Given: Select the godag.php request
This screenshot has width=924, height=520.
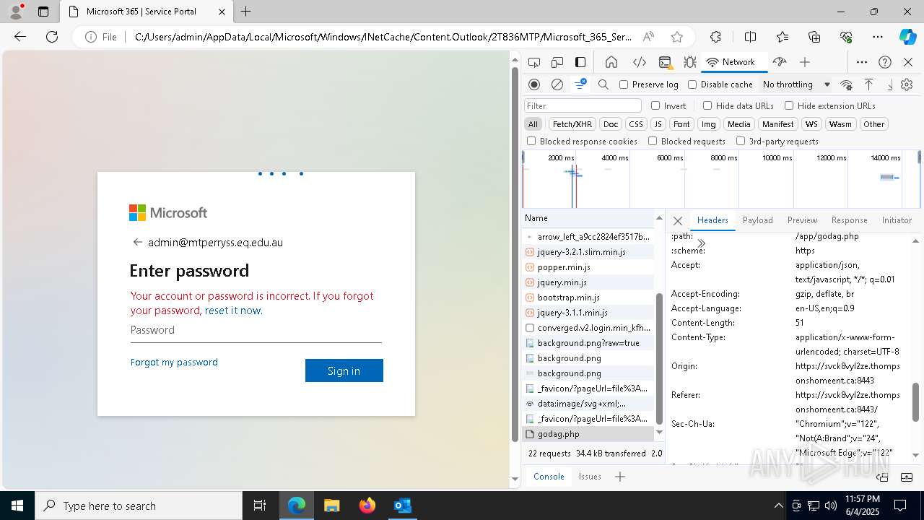Looking at the screenshot, I should pyautogui.click(x=588, y=434).
